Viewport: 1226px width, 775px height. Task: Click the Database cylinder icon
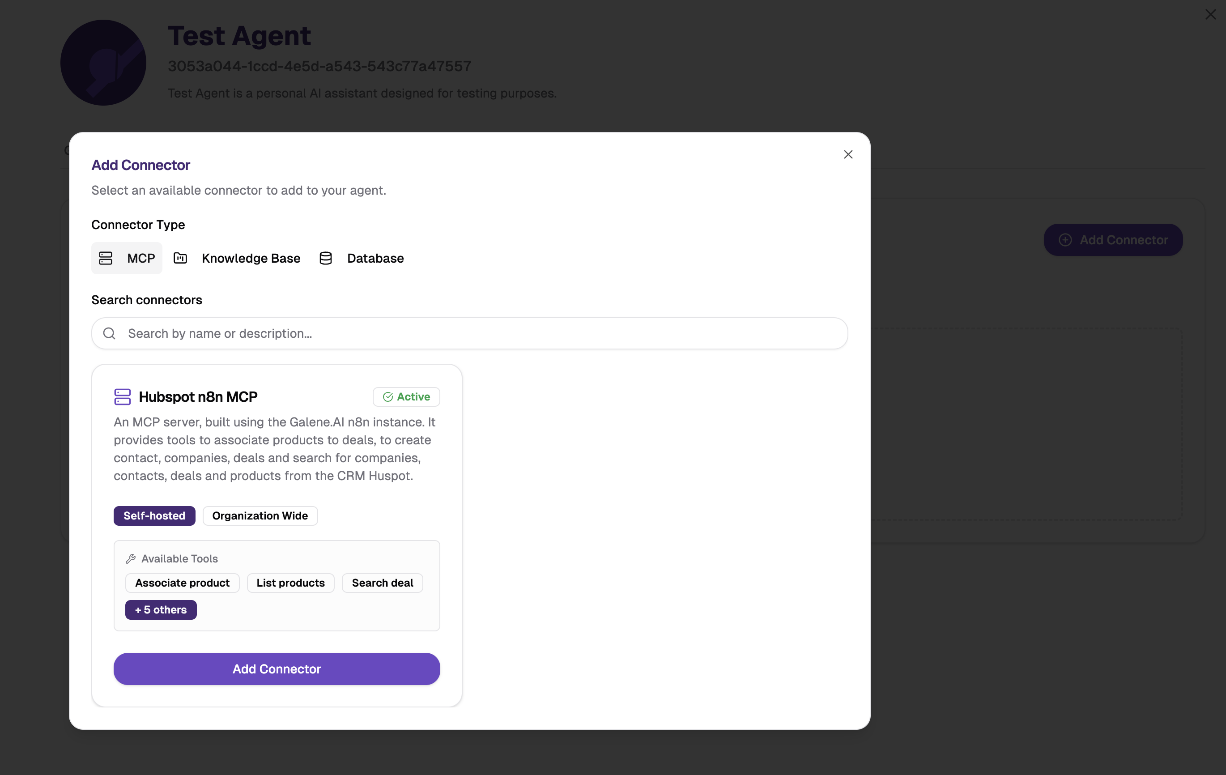pyautogui.click(x=326, y=258)
